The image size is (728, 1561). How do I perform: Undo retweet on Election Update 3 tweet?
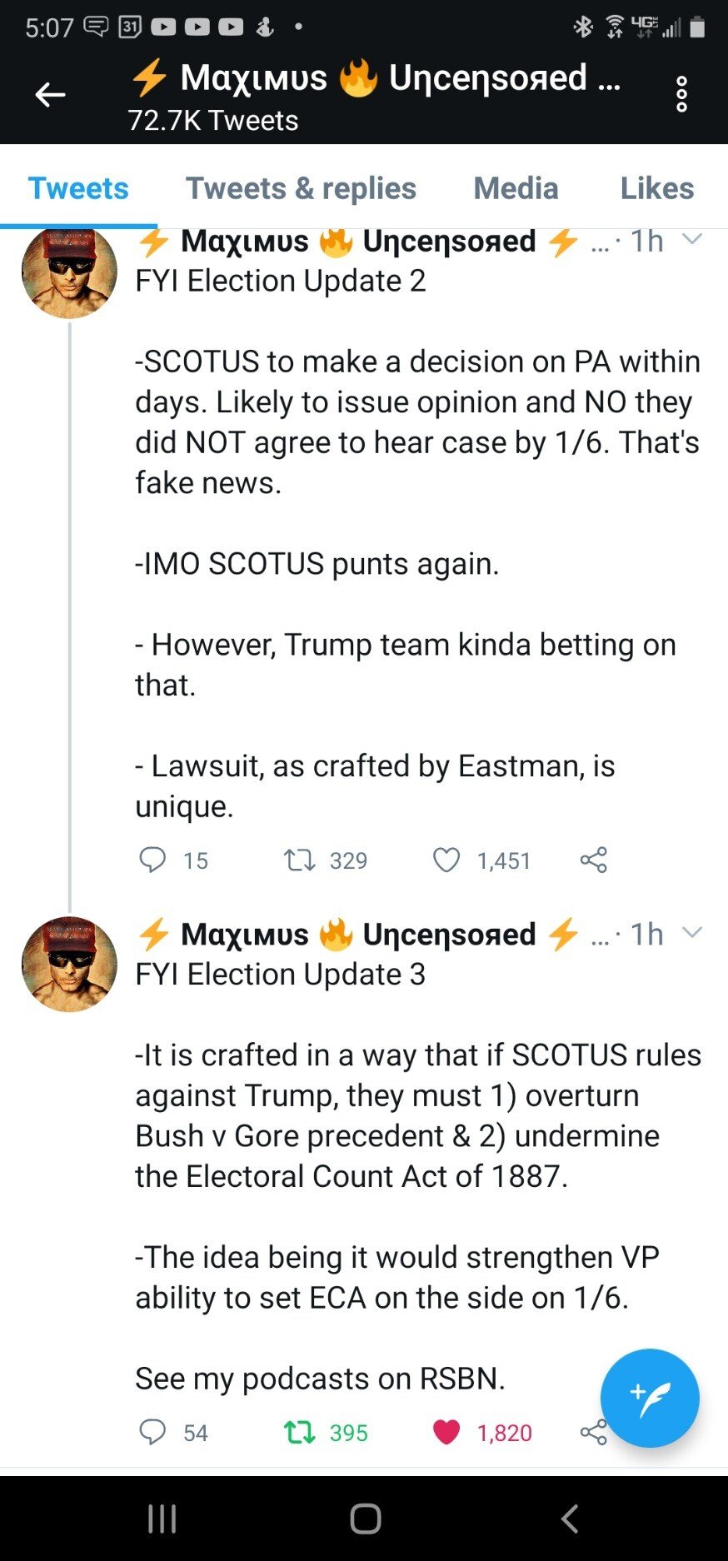(x=300, y=1432)
